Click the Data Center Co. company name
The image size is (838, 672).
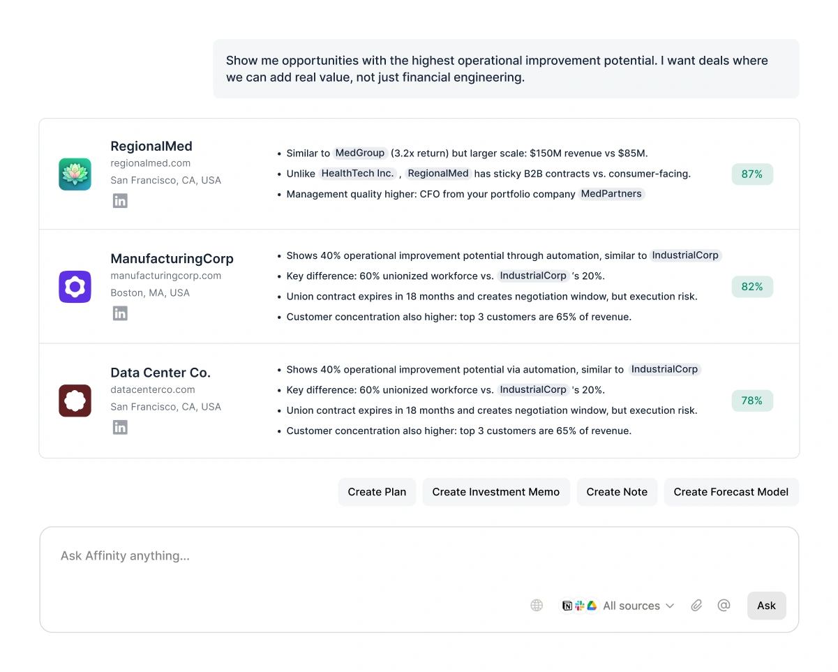(x=160, y=373)
